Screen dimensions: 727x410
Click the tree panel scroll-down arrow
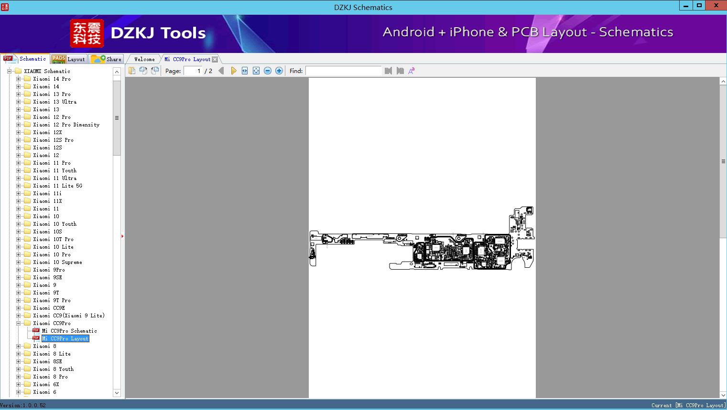(117, 393)
